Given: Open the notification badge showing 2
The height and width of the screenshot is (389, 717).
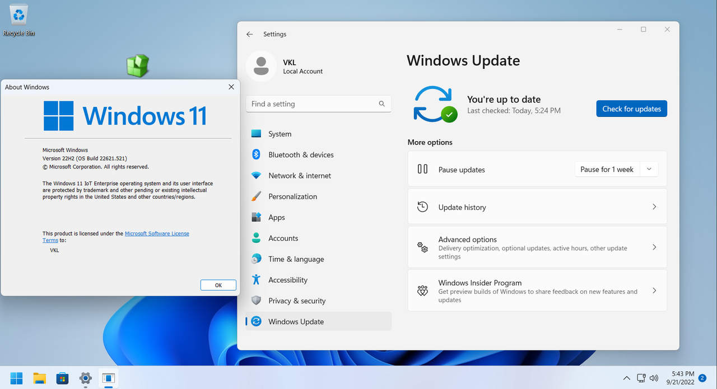Looking at the screenshot, I should (x=702, y=378).
